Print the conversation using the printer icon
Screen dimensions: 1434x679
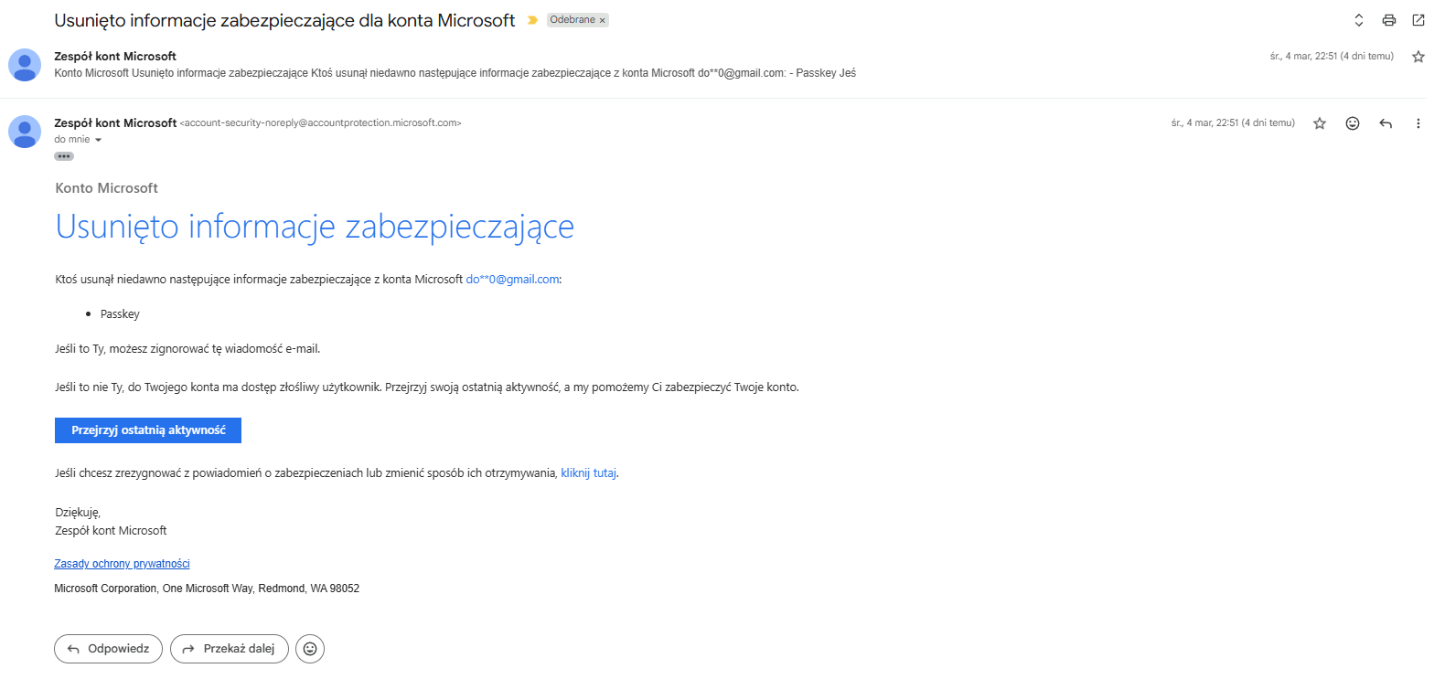(x=1389, y=20)
